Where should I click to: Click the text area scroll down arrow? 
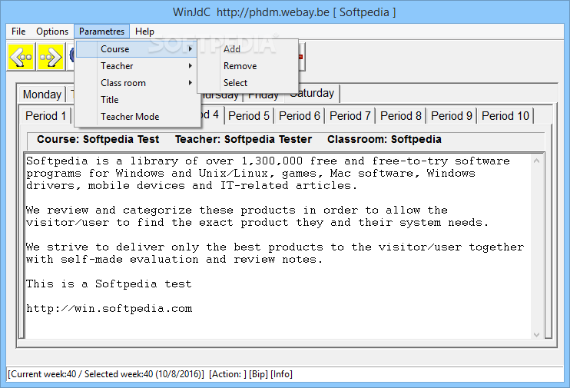click(x=536, y=334)
